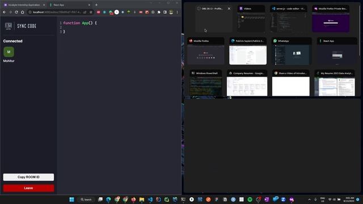Open Microsoft Edge from the taskbar
The width and height of the screenshot is (363, 204).
coord(108,199)
